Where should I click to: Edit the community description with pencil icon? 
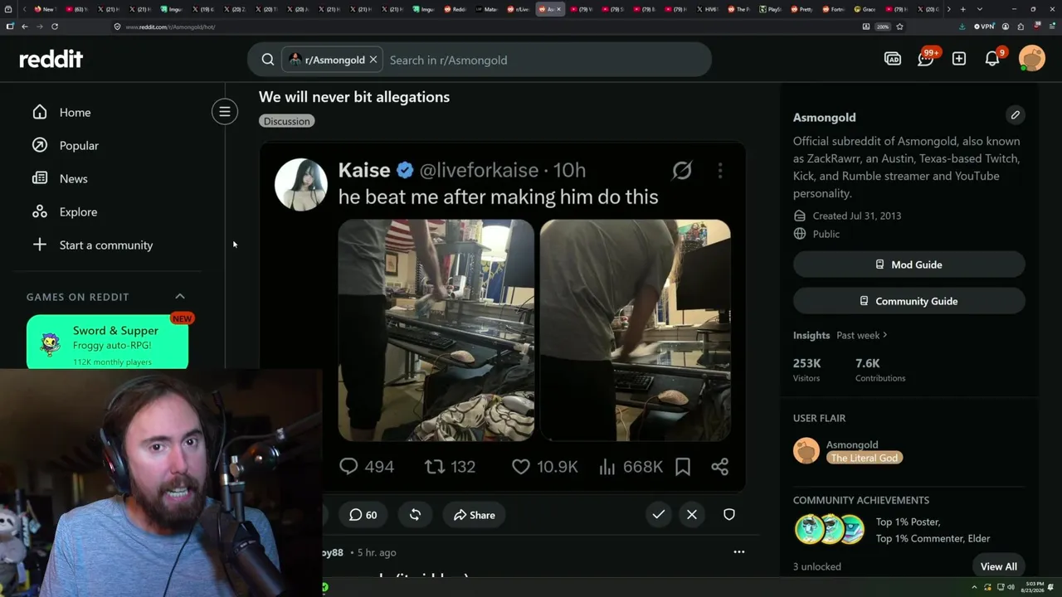coord(1016,115)
